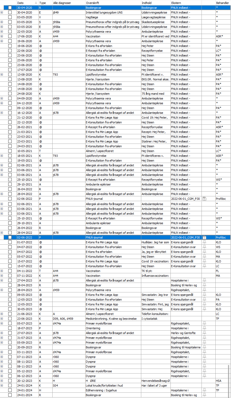231x398 pixels.
Task: Expand the 04-11-2022 Vaccination row
Action: (x=2, y=271)
